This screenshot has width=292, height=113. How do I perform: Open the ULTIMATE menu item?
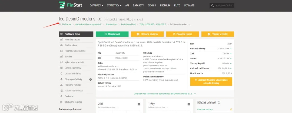pos(189,5)
